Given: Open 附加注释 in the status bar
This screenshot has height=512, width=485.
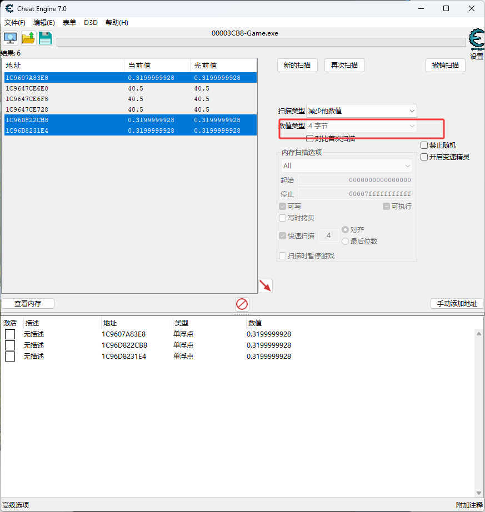Looking at the screenshot, I should click(469, 505).
